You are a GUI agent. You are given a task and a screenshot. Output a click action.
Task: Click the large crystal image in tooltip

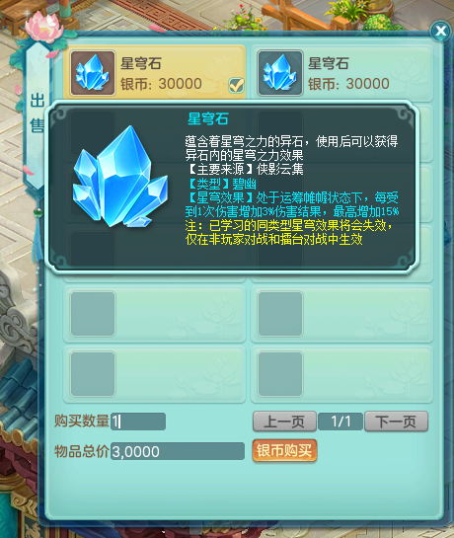(x=120, y=177)
